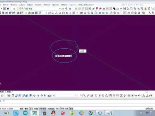Image resolution: width=155 pixels, height=116 pixels.
Task: Toggle 栅格 grid button in status bar
Action: [x=26, y=108]
